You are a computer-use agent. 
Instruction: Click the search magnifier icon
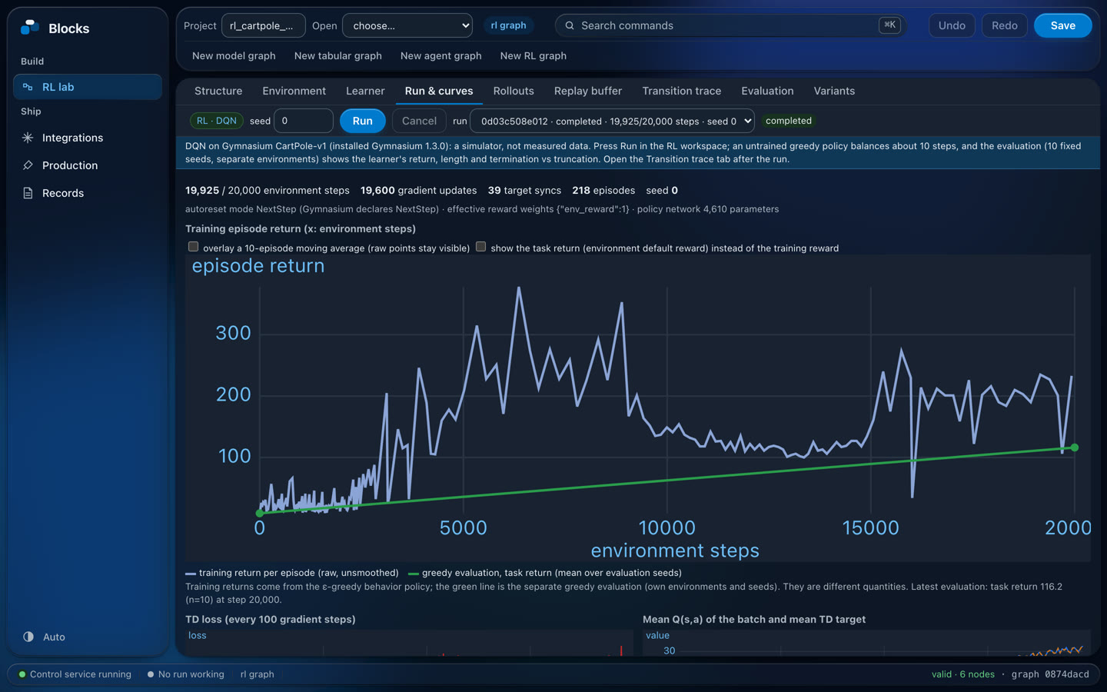[x=570, y=25]
